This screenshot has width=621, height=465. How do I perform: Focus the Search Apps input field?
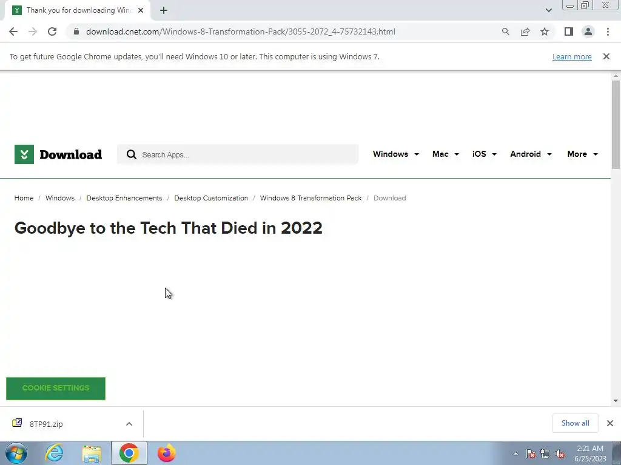(x=238, y=154)
